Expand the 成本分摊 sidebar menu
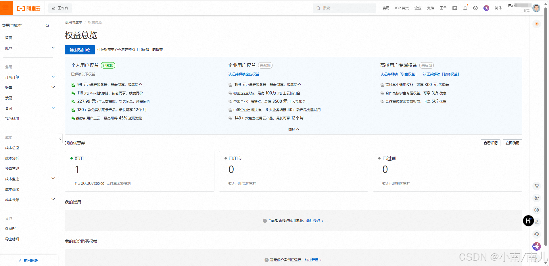 coord(53,199)
